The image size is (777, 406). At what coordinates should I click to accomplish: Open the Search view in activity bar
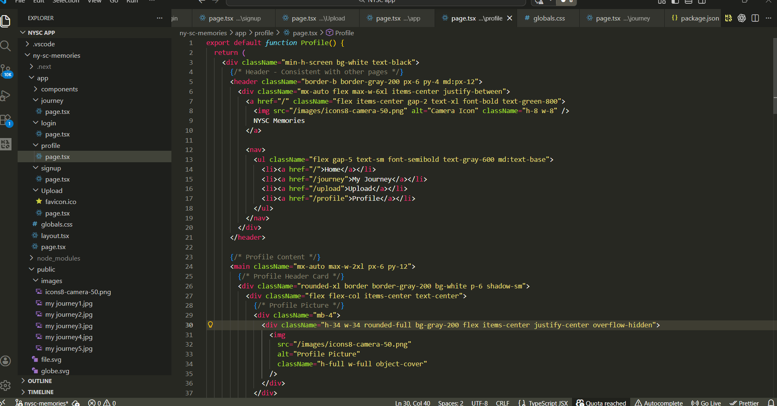(6, 46)
